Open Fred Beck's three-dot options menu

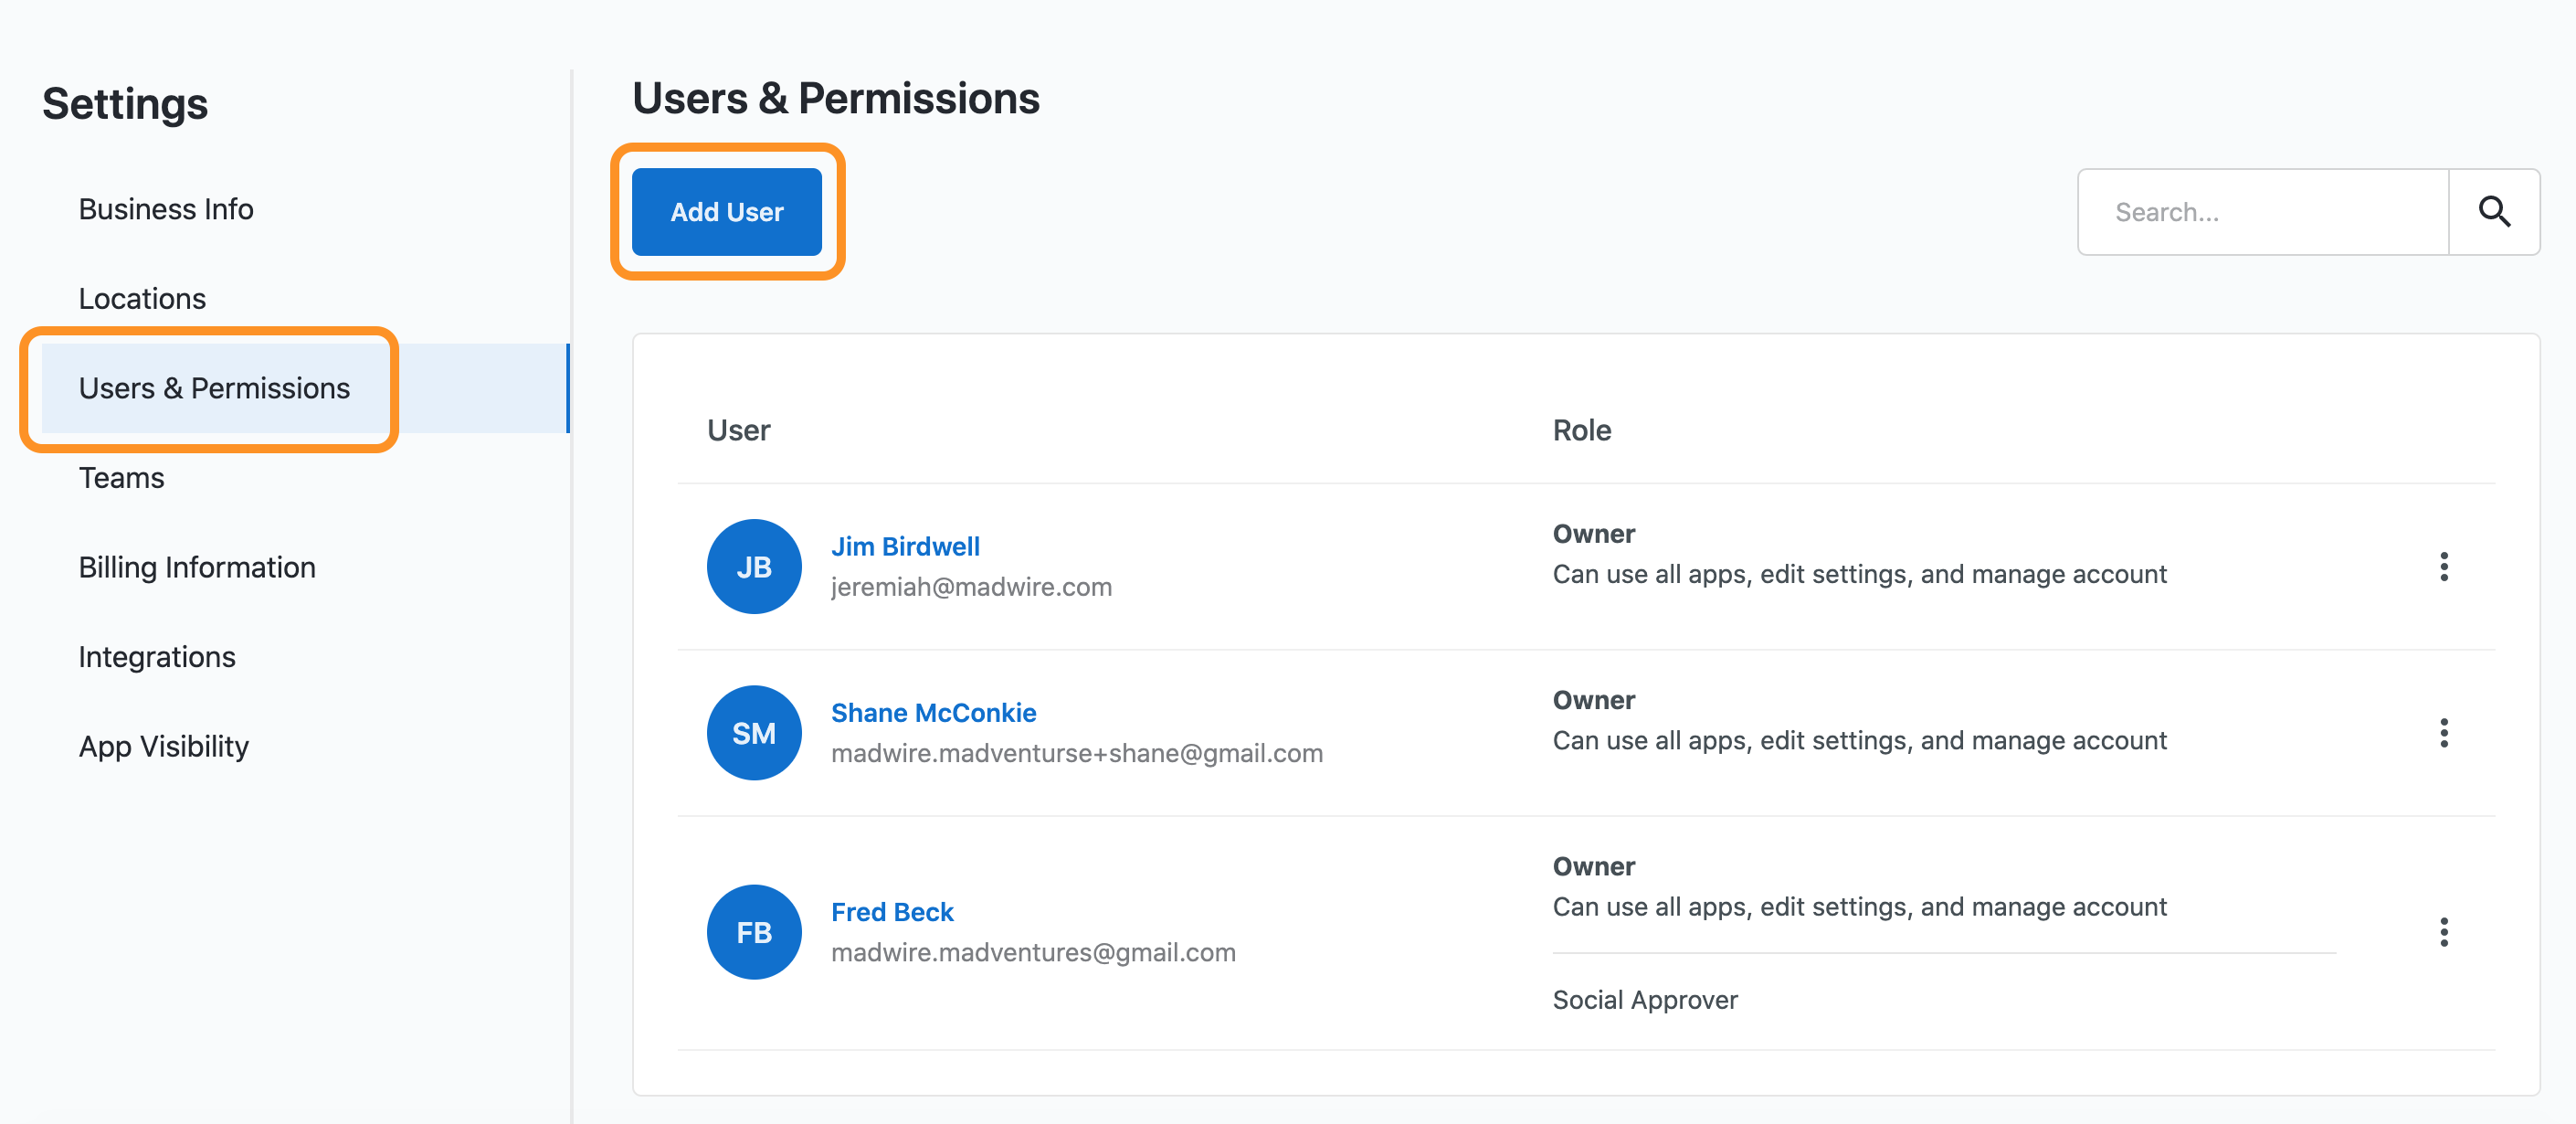point(2444,932)
